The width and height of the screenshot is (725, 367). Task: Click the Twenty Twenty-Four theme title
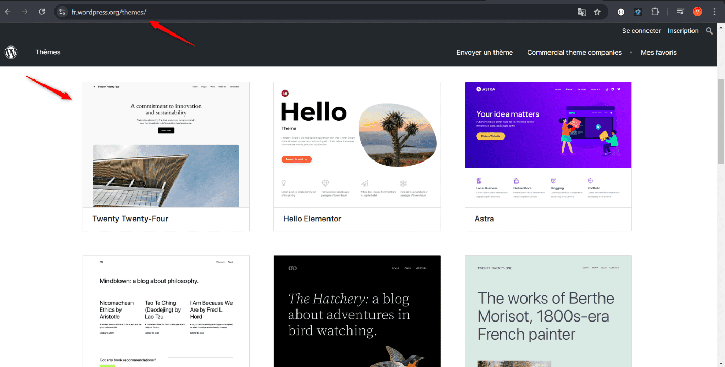(130, 219)
